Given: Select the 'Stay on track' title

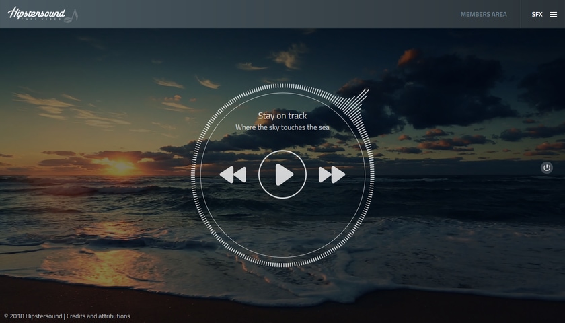Looking at the screenshot, I should 282,116.
